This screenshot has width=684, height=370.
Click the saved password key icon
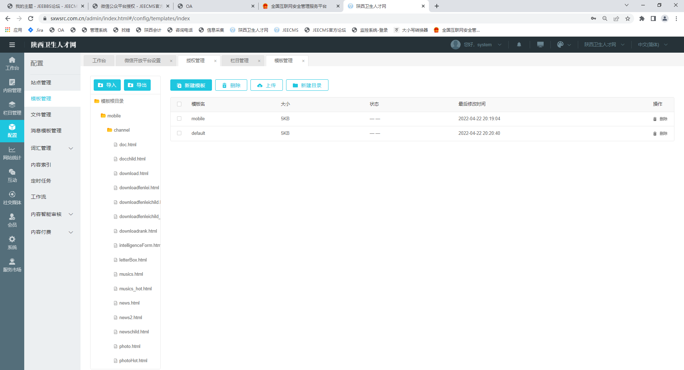pos(594,18)
